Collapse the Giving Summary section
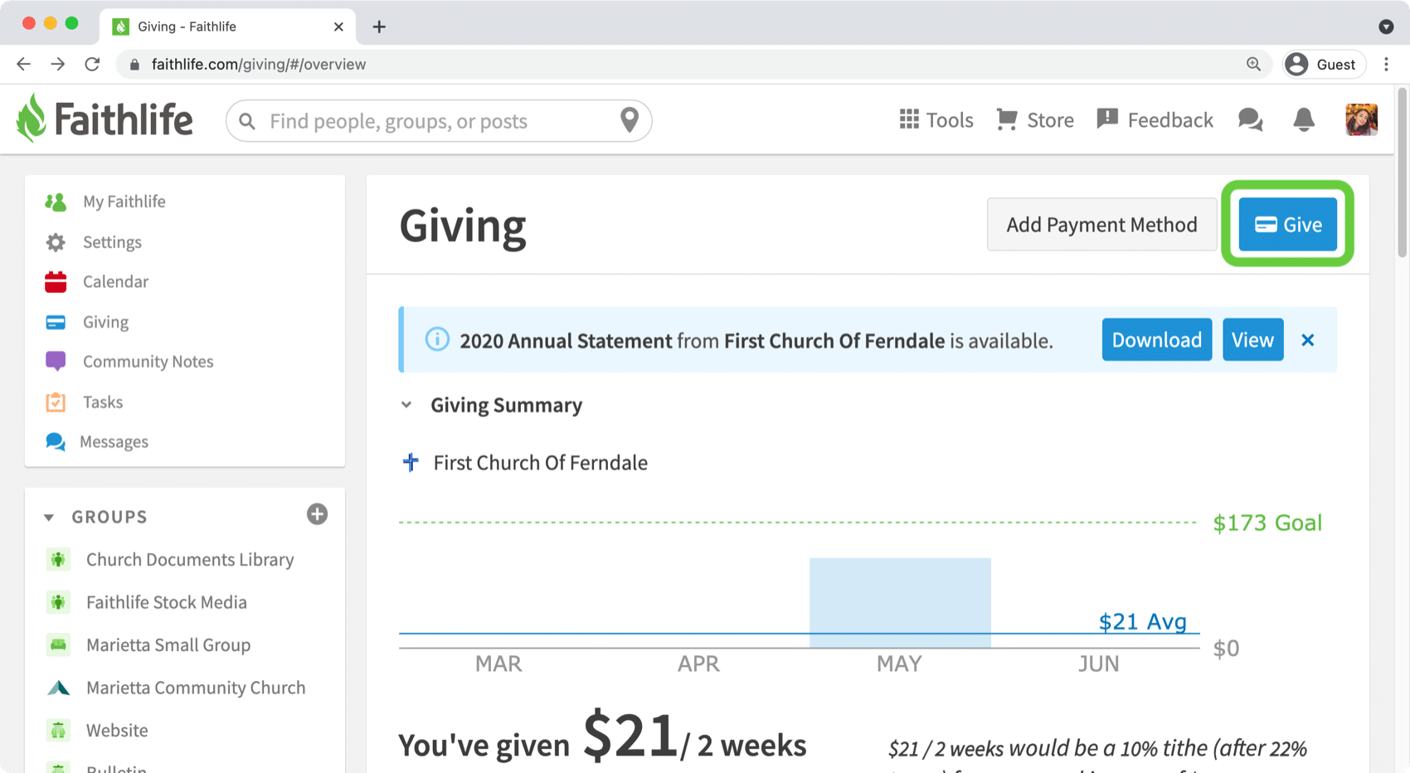Viewport: 1410px width, 773px height. click(406, 406)
